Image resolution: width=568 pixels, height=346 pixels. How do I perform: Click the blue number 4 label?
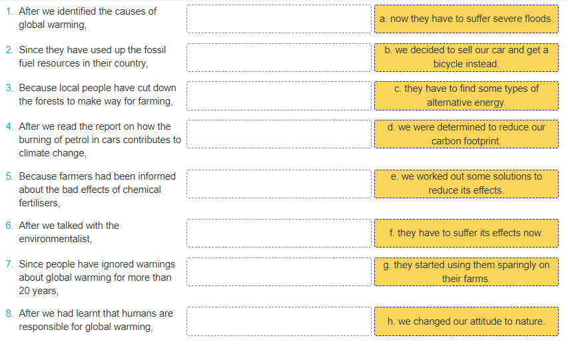coord(9,126)
